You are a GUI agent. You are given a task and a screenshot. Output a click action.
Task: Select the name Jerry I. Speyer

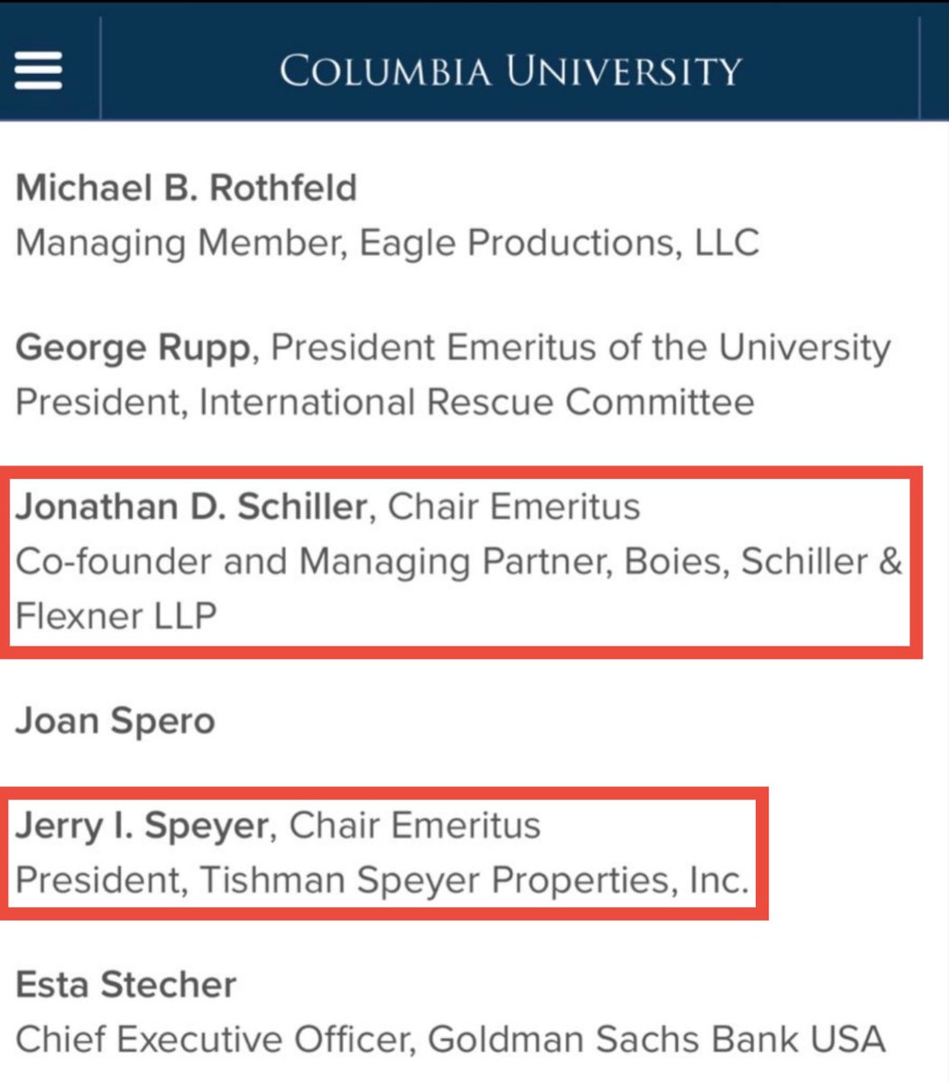click(142, 826)
